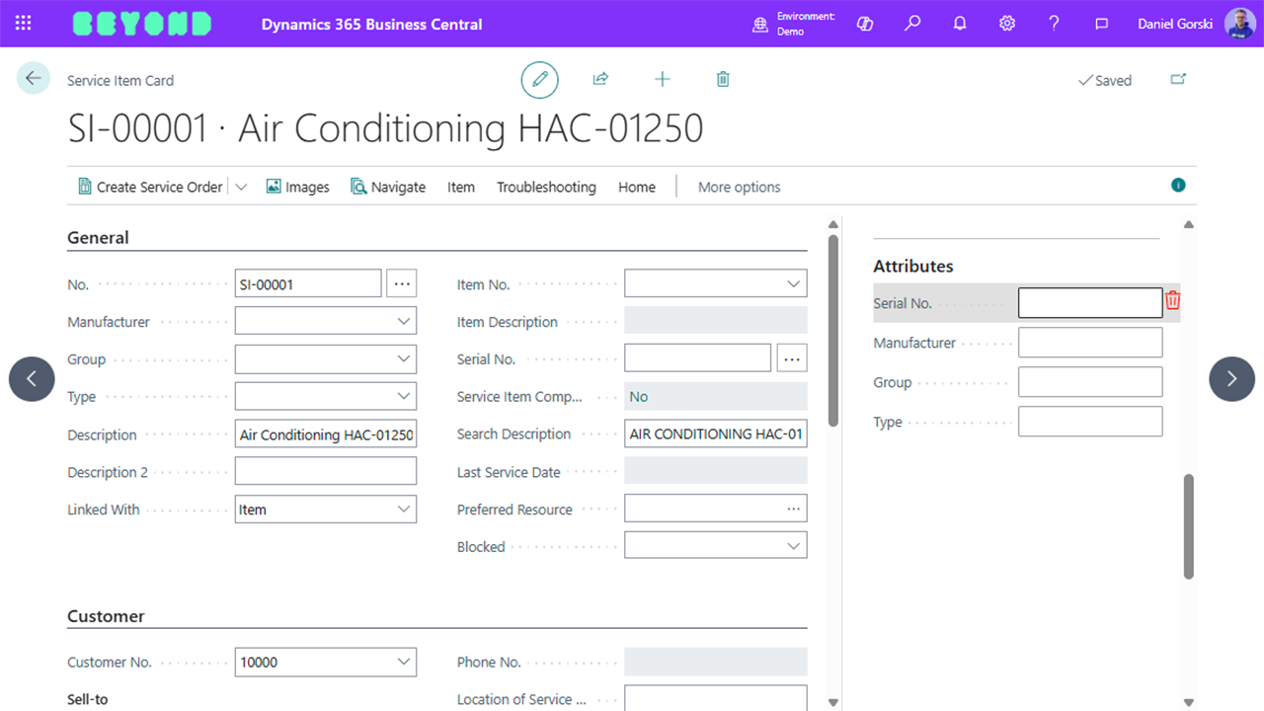
Task: Click the plus icon to create new record
Action: (662, 79)
